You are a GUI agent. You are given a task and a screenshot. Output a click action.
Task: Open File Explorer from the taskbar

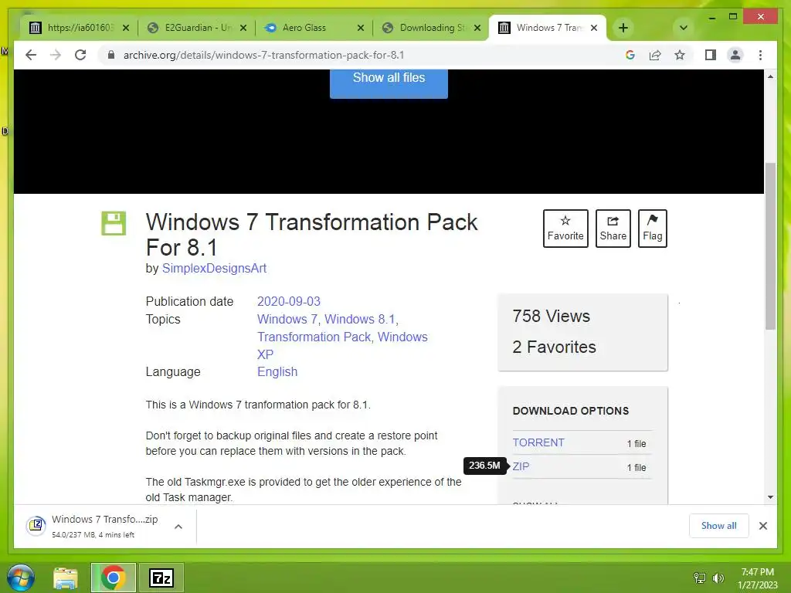pos(66,578)
